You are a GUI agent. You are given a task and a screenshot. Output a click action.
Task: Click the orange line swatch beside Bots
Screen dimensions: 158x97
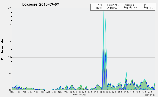tap(94, 8)
